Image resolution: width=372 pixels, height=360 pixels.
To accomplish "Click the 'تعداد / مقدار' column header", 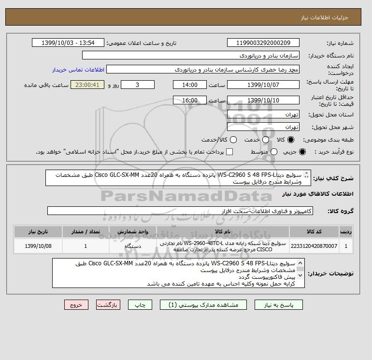I will tap(86, 231).
